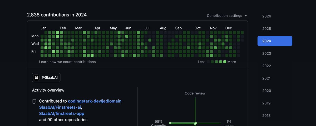316x126 pixels.
Task: Click the 'Less' label in the legend
Action: click(201, 62)
